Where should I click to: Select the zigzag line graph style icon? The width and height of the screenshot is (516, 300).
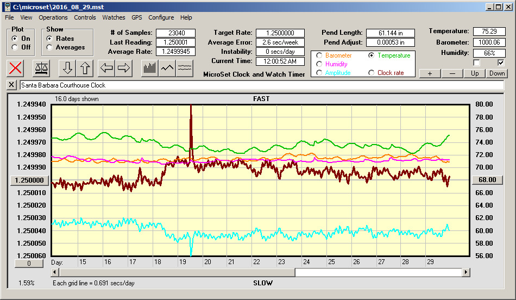tap(167, 68)
